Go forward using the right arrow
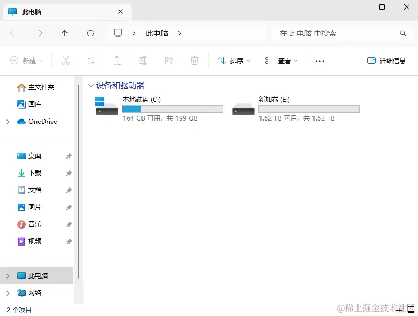 39,33
